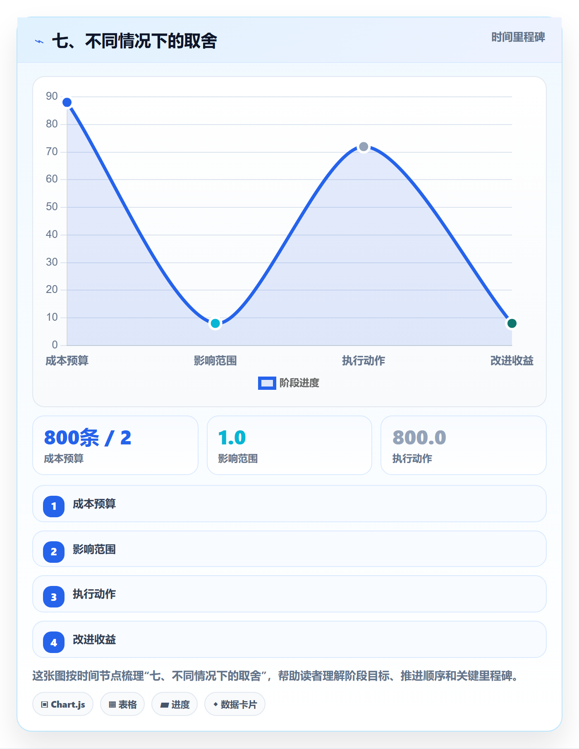Click the 表格 tag
Image resolution: width=579 pixels, height=749 pixels.
(122, 704)
